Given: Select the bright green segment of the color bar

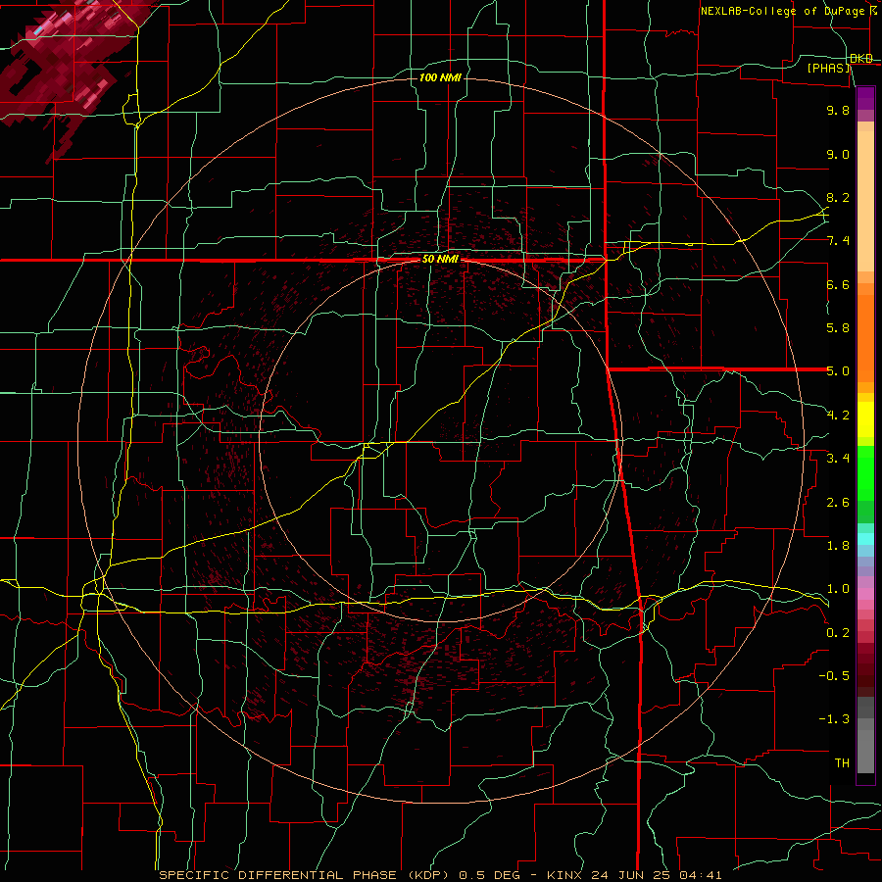Looking at the screenshot, I should coord(865,472).
